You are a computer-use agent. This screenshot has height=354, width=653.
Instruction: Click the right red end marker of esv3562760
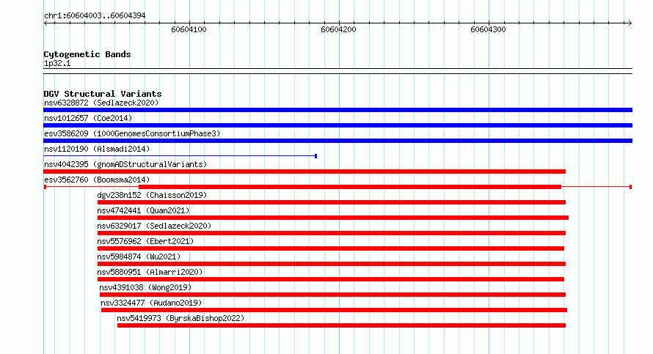coord(630,187)
